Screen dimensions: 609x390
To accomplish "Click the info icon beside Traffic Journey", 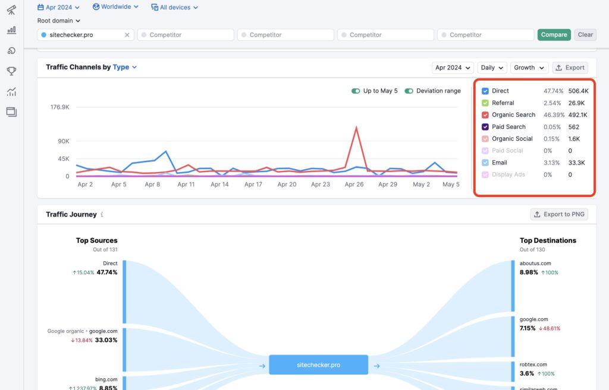I will point(102,214).
